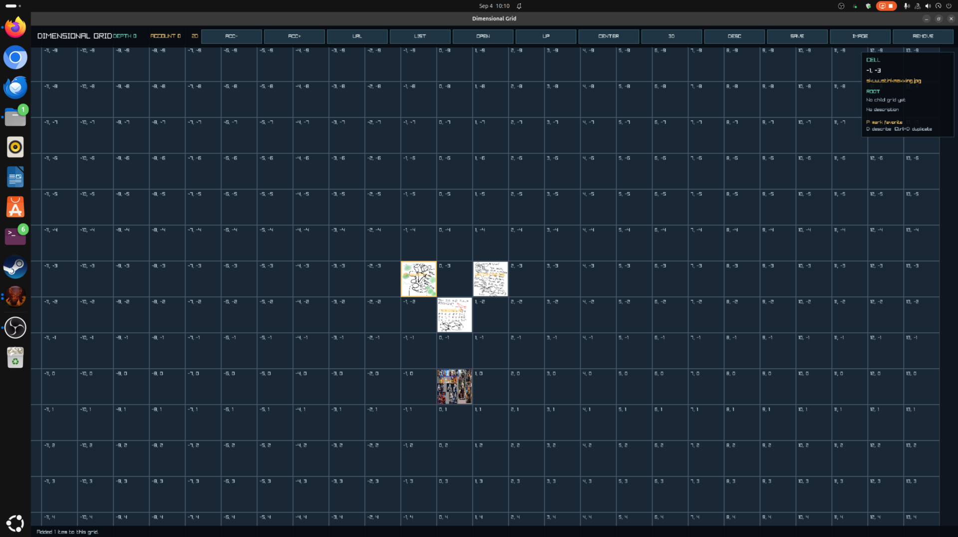Screen dimensions: 958x537
Task: Open OBS Studio from the dock
Action: pos(15,327)
